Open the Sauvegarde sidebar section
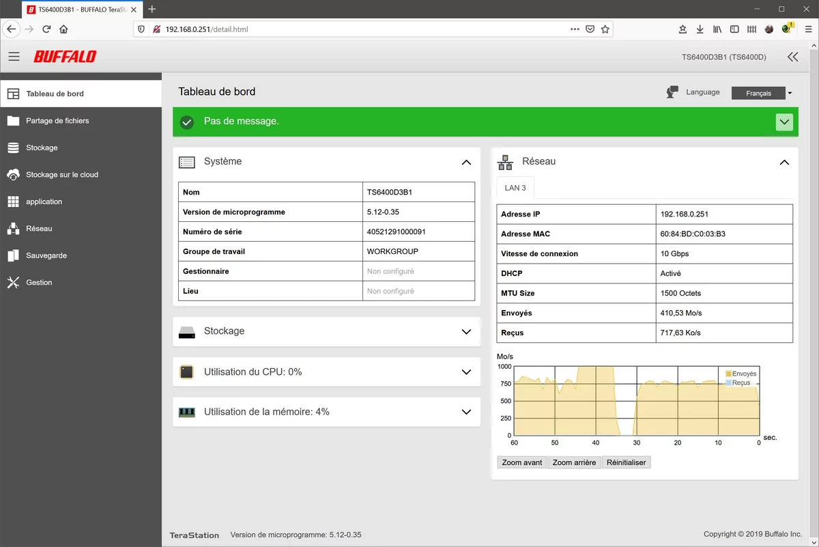 [81, 255]
